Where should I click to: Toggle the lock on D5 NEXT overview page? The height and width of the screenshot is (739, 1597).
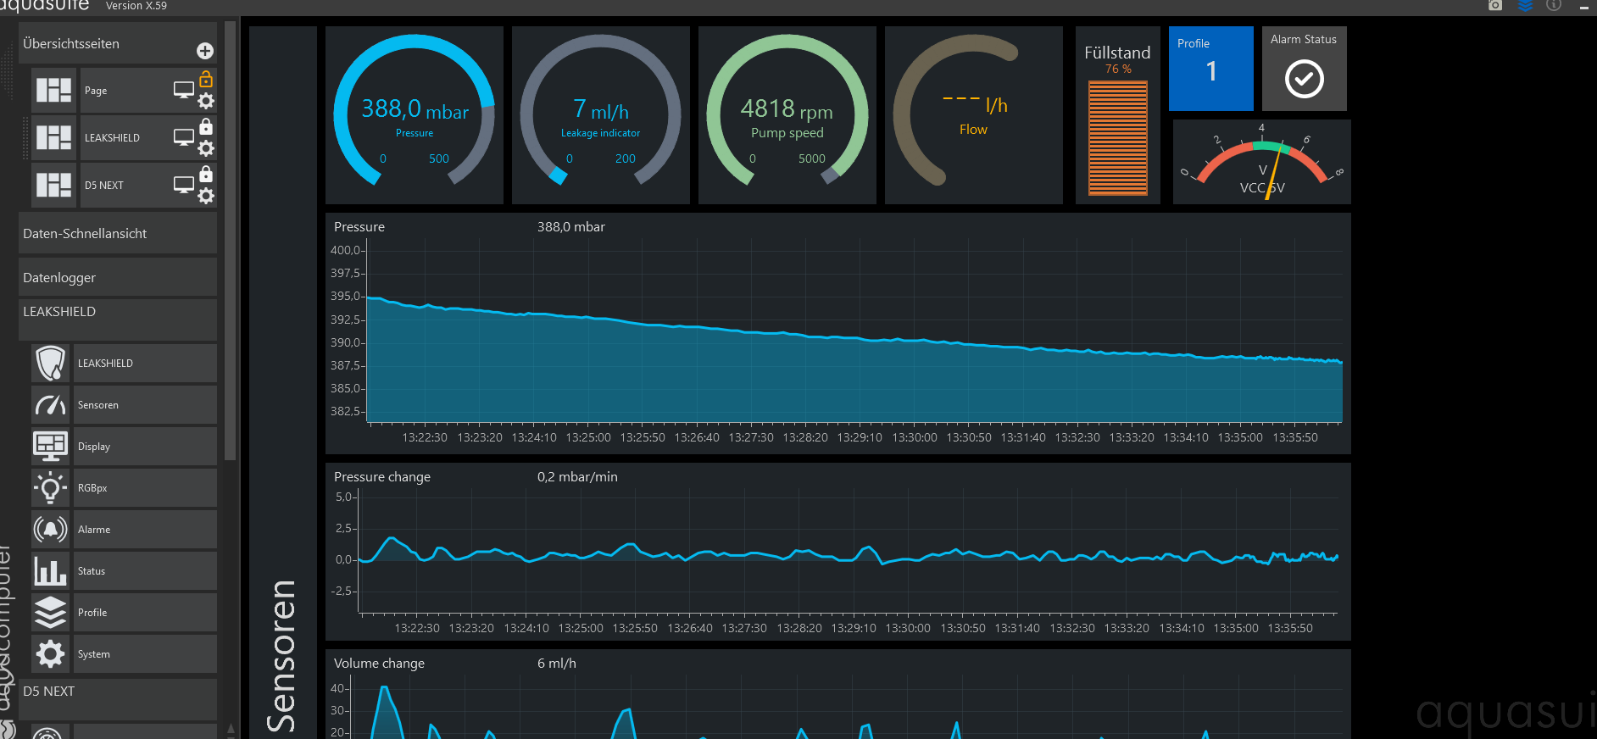click(206, 175)
